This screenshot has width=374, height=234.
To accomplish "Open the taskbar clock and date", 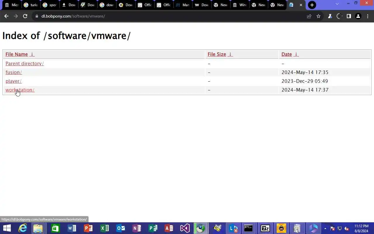I will coord(361,228).
